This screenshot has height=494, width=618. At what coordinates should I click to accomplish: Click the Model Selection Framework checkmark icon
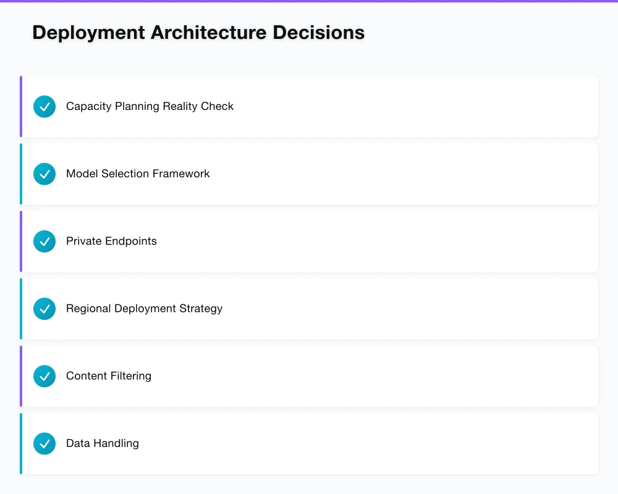tap(44, 174)
